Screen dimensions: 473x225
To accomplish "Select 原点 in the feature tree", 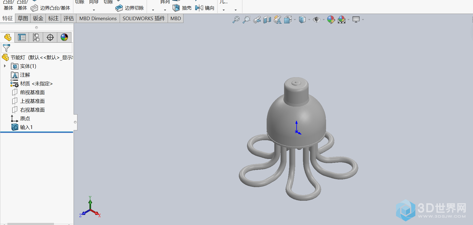I will [21, 119].
